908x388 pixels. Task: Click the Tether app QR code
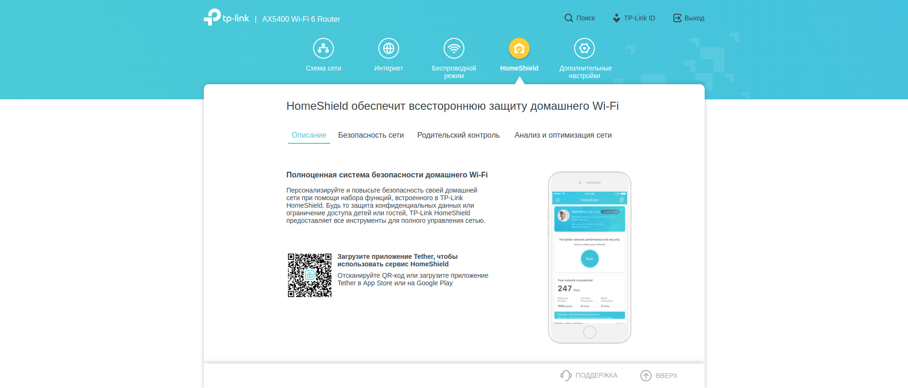pos(310,275)
